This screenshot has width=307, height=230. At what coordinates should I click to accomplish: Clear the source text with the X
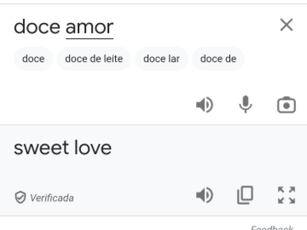(x=286, y=25)
